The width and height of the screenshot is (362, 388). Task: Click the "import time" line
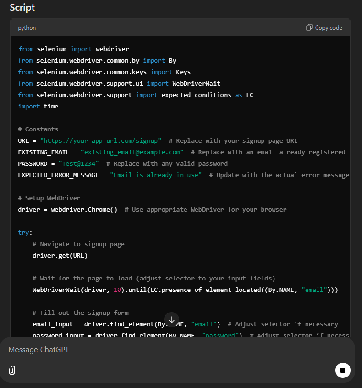coord(38,107)
